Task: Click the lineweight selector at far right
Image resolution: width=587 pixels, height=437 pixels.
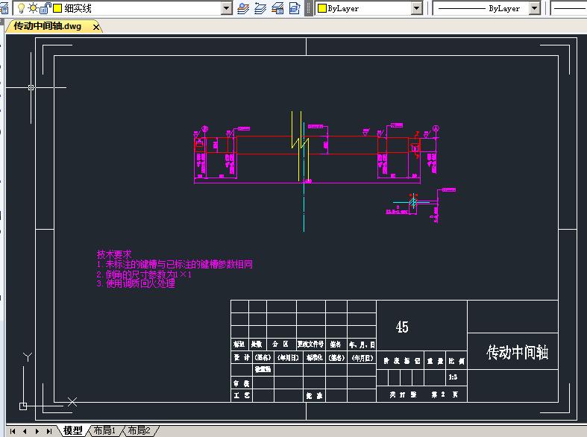Action: 569,8
